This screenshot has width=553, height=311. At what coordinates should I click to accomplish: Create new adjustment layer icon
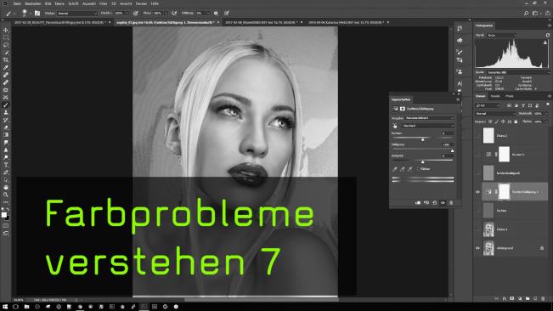click(520, 298)
